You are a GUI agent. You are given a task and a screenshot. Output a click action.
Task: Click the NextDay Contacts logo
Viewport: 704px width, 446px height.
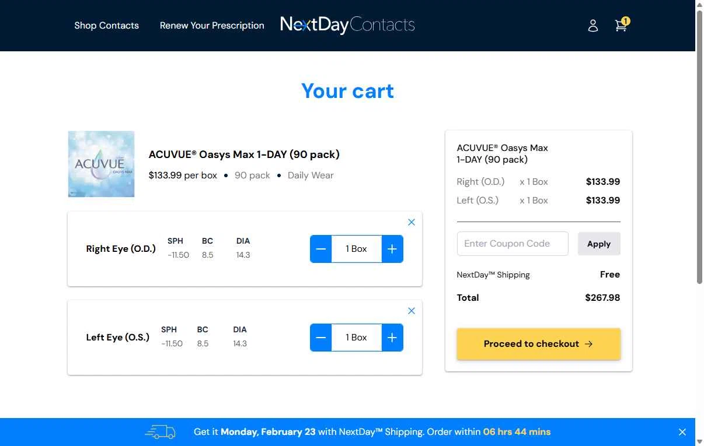click(347, 25)
